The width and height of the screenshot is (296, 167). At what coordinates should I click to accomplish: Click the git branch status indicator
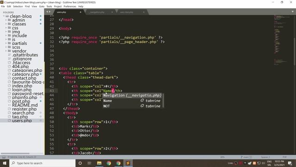coord(247,157)
